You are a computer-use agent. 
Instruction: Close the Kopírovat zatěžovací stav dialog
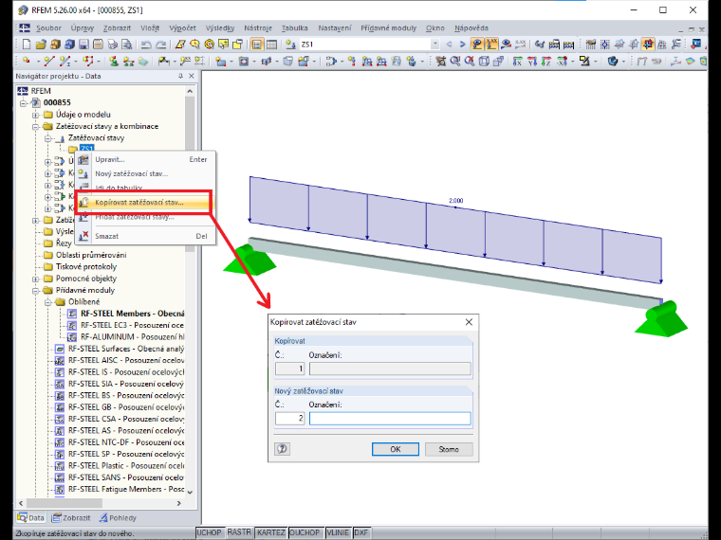coord(469,322)
